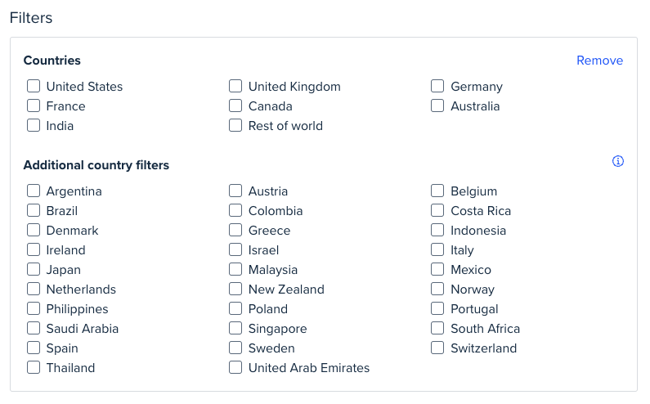This screenshot has width=650, height=404.
Task: Tick the Australia filter checkbox
Action: [437, 105]
